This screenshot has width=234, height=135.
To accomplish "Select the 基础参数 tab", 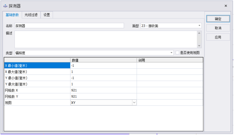I will [12, 15].
